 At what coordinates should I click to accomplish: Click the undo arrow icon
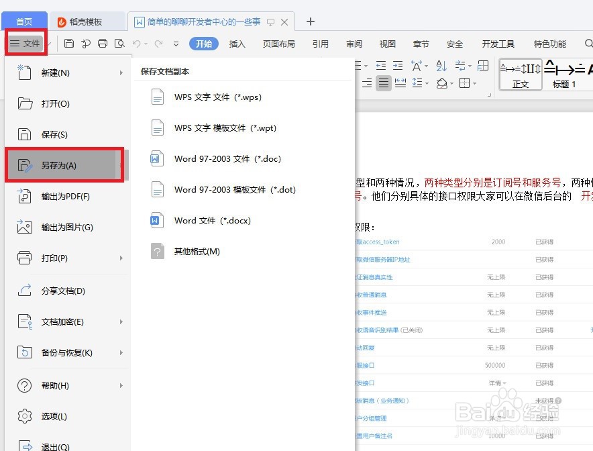[137, 44]
